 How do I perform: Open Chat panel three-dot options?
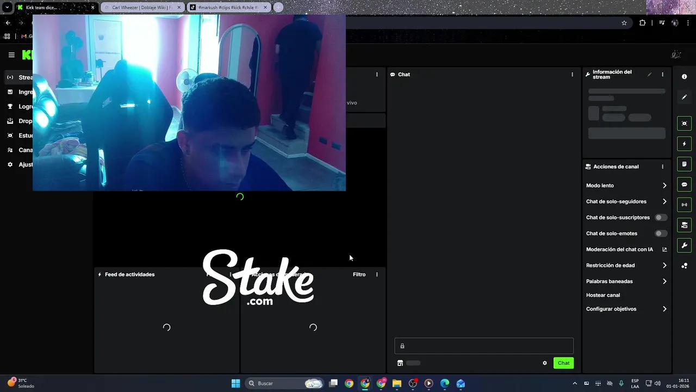tap(572, 75)
